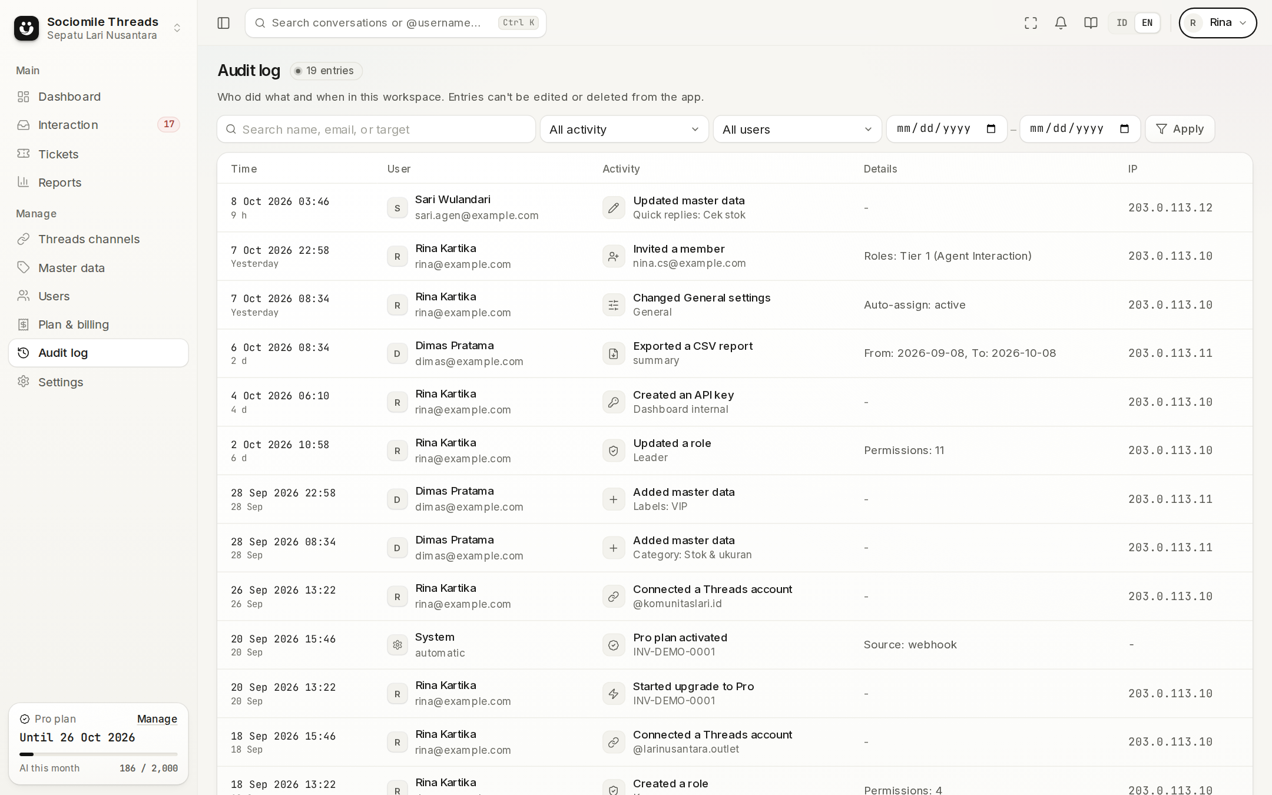The height and width of the screenshot is (795, 1272).
Task: Navigate to Tickets
Action: [x=98, y=154]
